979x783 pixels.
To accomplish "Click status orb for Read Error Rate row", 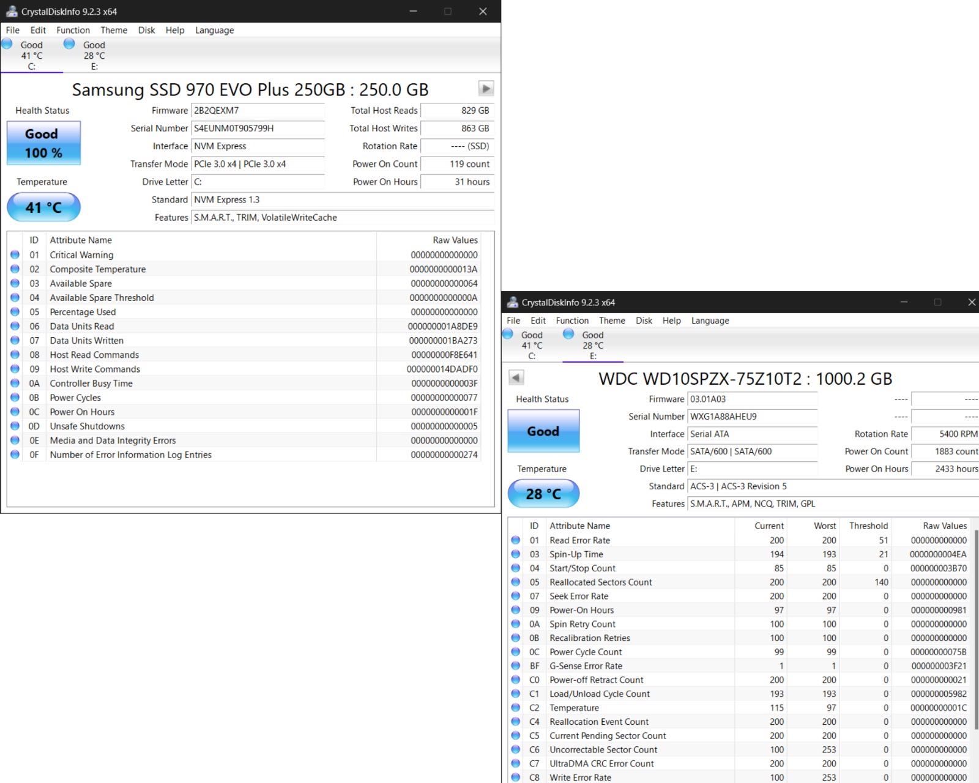I will coord(516,540).
